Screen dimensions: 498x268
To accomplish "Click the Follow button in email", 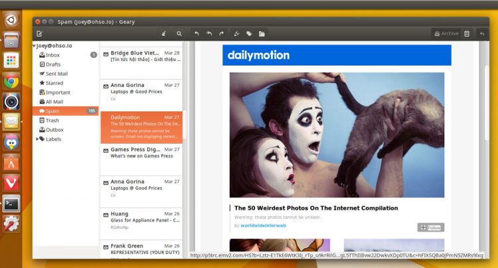I will pos(431,228).
